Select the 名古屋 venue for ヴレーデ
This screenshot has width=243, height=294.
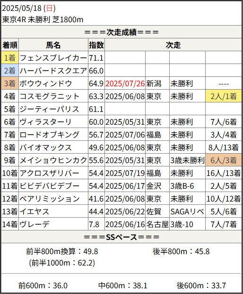click(x=157, y=224)
